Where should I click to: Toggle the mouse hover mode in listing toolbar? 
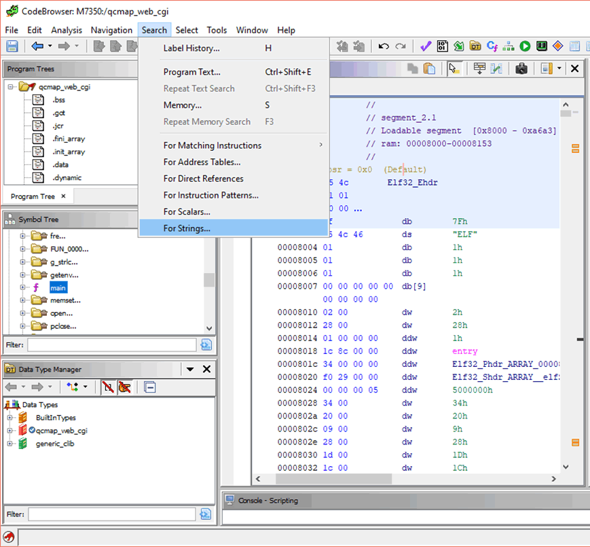454,69
